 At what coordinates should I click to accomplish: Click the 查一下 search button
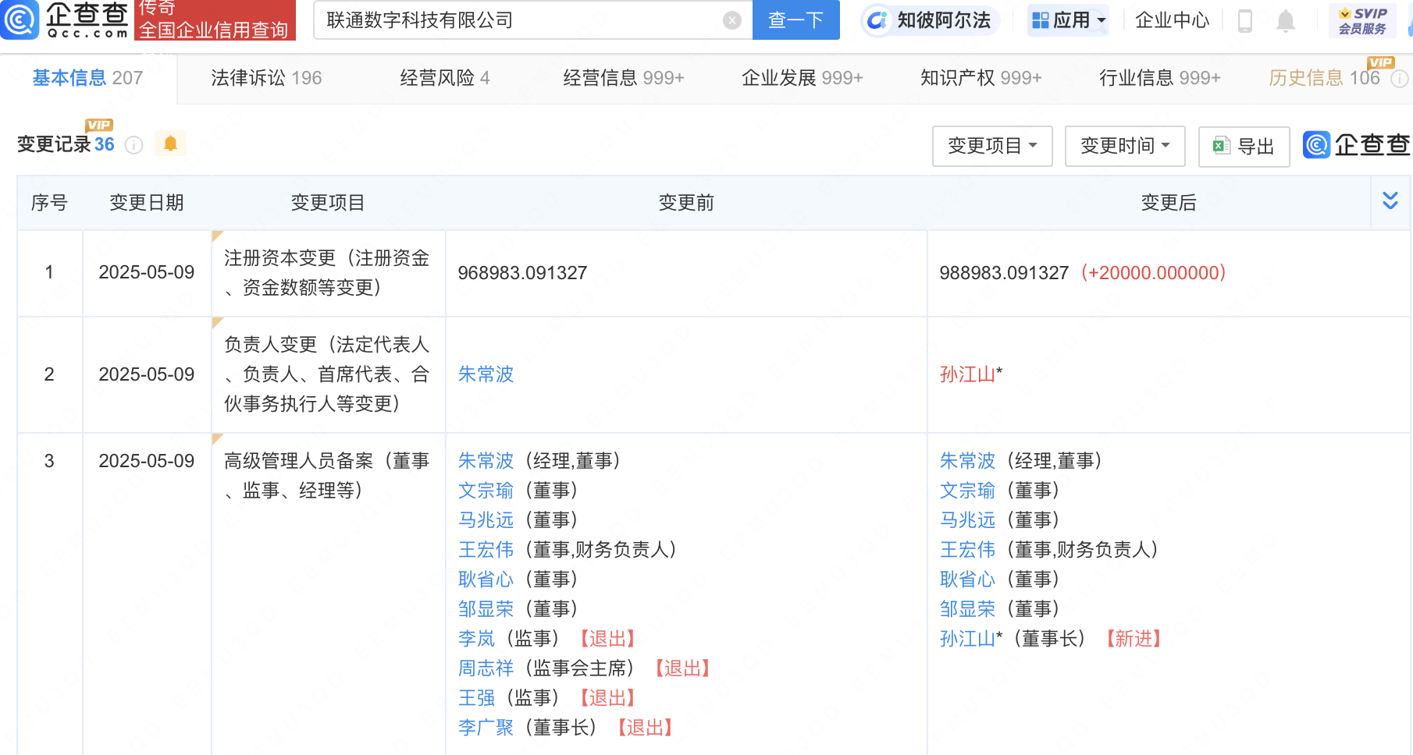795,20
